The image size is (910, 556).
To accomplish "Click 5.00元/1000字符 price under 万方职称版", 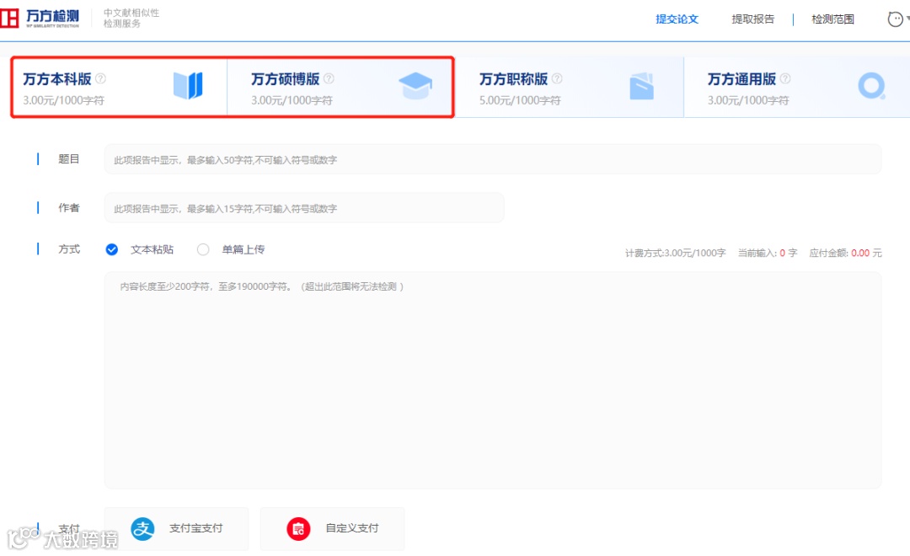I will pos(519,100).
